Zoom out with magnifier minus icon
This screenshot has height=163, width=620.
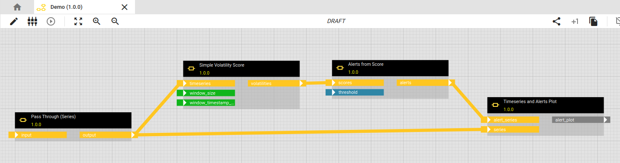click(115, 21)
